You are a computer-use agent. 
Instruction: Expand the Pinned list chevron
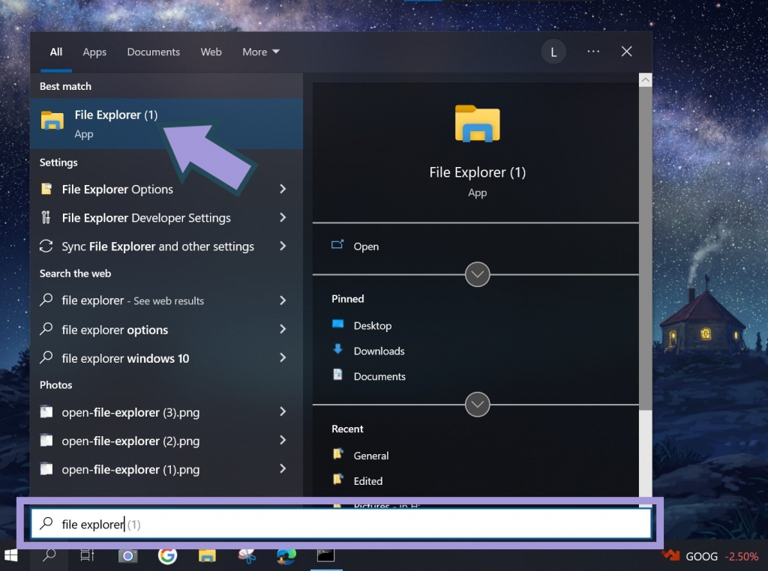[477, 405]
